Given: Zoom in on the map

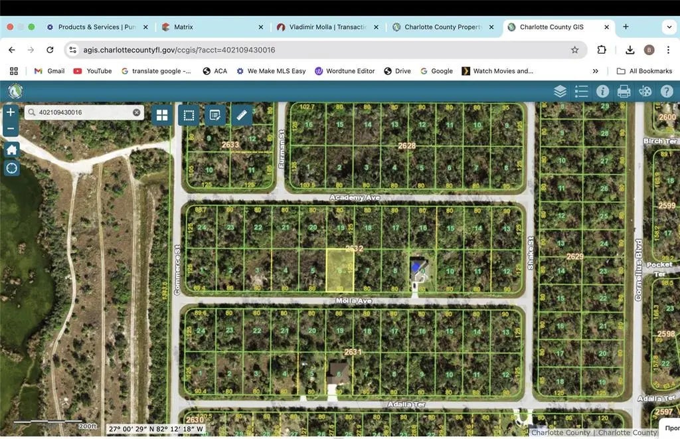Looking at the screenshot, I should tap(11, 113).
